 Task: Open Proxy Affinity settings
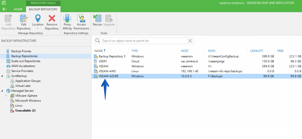click(67, 22)
